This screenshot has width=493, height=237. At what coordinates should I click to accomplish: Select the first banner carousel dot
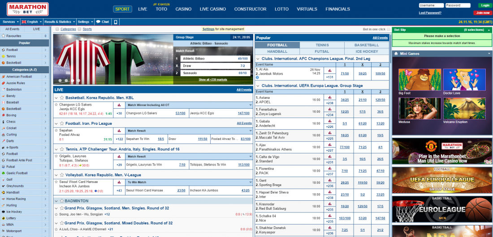[x=60, y=80]
